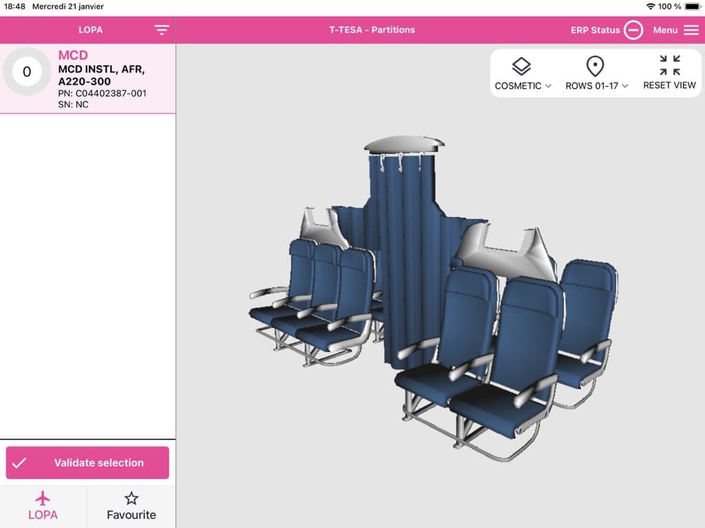Tap the circular 0 counter badge

pos(27,71)
